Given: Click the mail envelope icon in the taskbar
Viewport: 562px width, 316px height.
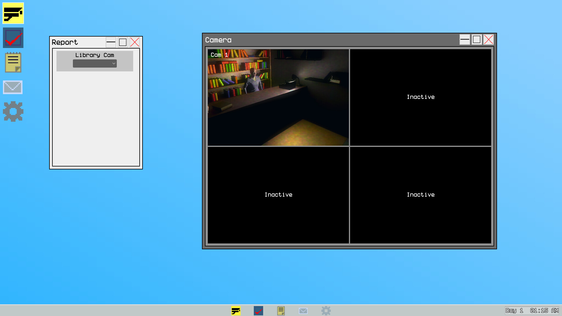Looking at the screenshot, I should click(303, 310).
